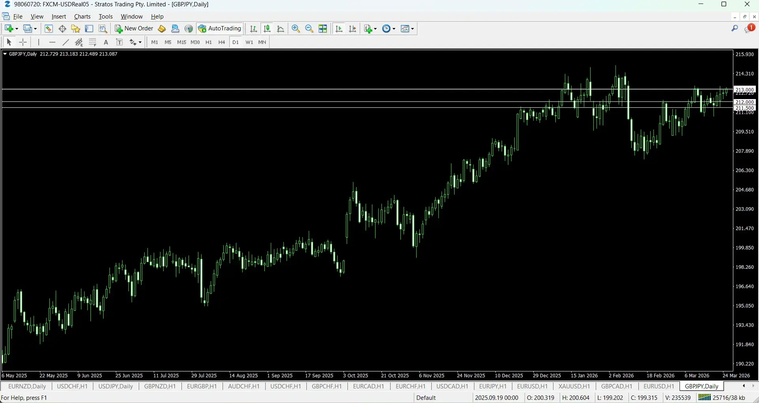759x403 pixels.
Task: Select the Fibonacci retracement tool
Action: click(93, 42)
